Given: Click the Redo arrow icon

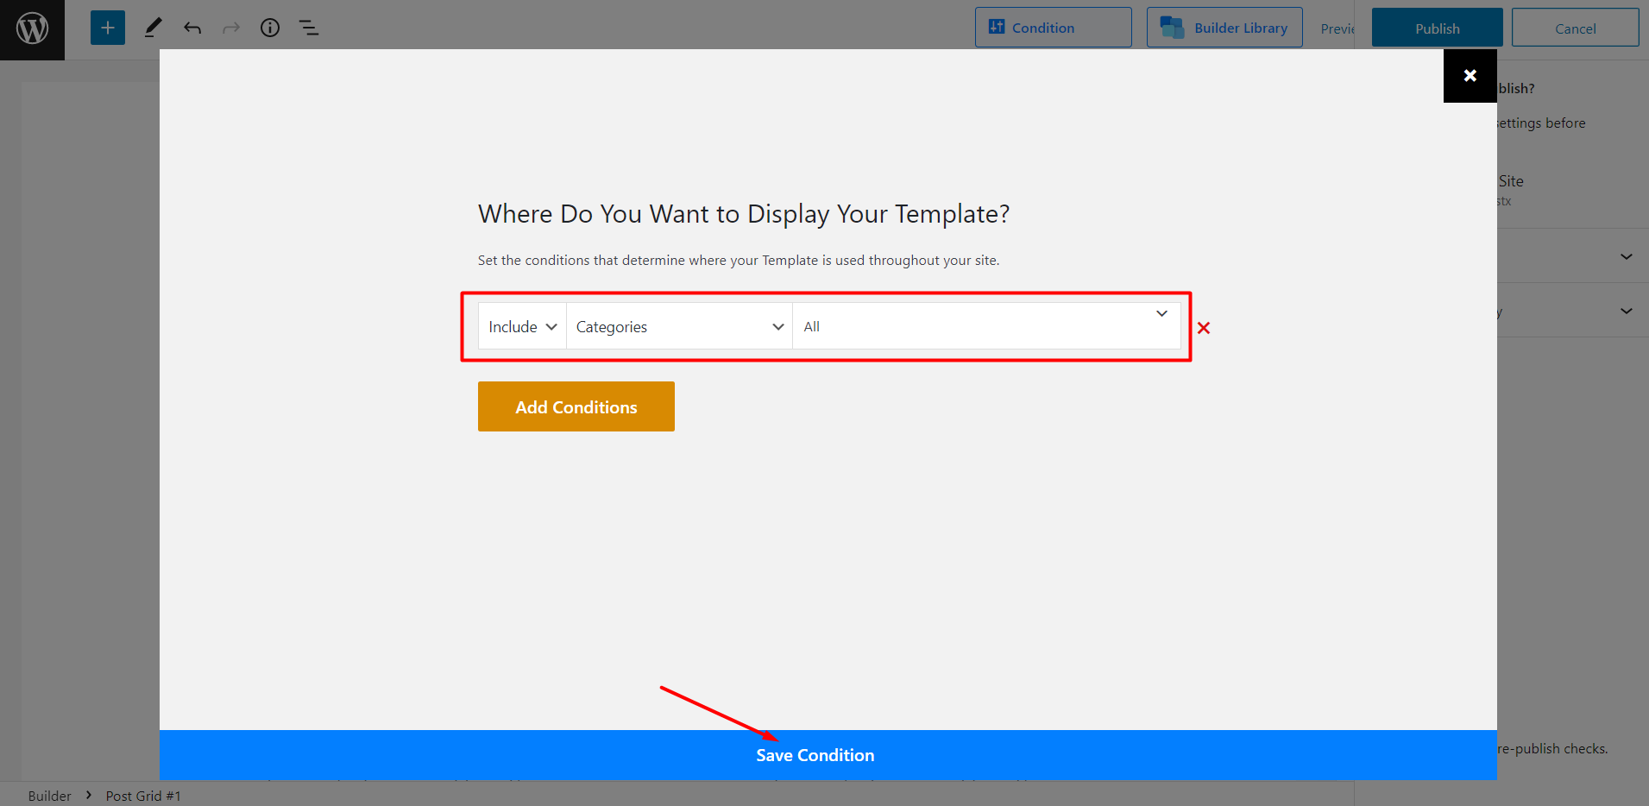Looking at the screenshot, I should point(231,27).
